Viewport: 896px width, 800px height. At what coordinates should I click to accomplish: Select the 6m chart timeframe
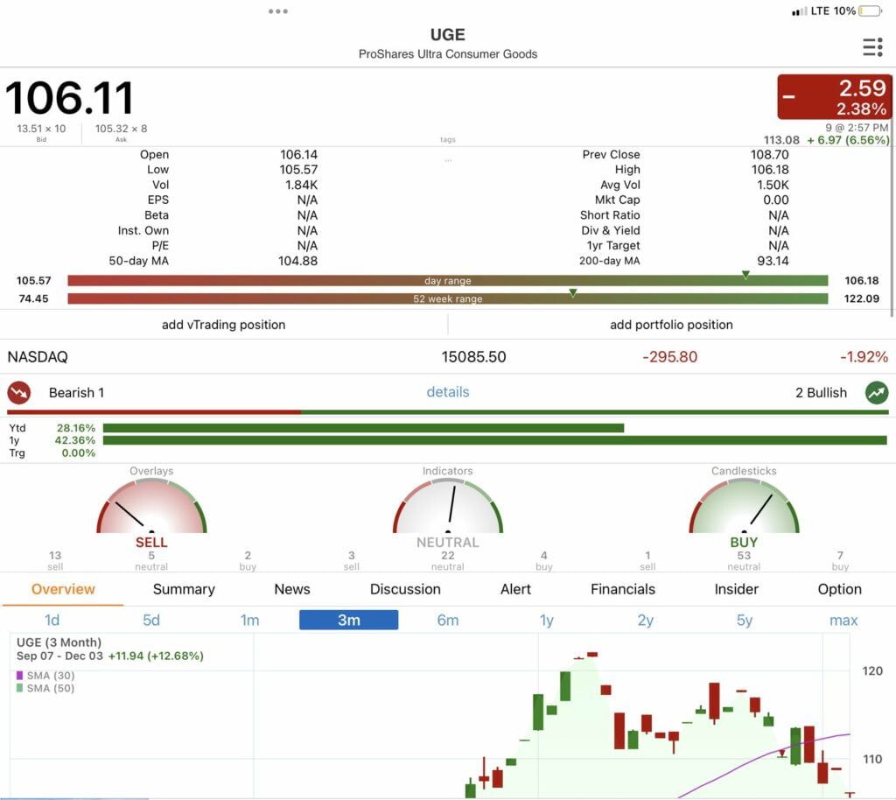pyautogui.click(x=448, y=620)
